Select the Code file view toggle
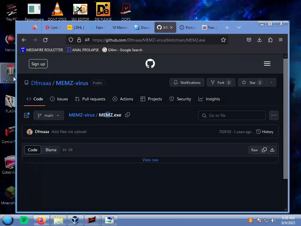This screenshot has height=226, width=301. click(33, 150)
